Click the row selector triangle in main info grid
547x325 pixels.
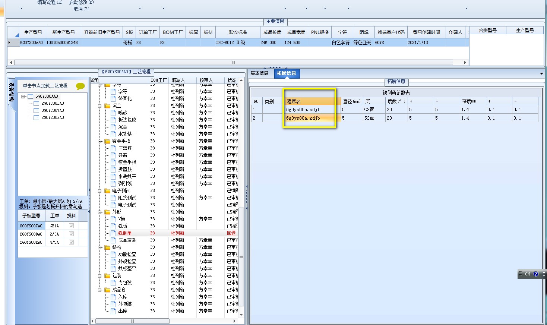tap(9, 42)
